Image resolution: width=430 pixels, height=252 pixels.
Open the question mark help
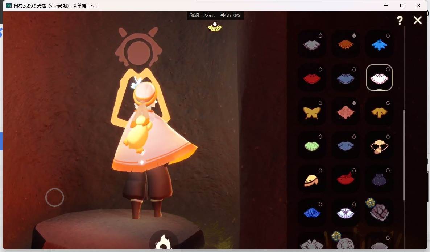click(400, 20)
